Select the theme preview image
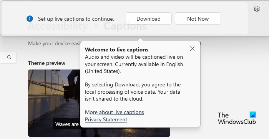The width and height of the screenshot is (269, 139). [x=99, y=103]
